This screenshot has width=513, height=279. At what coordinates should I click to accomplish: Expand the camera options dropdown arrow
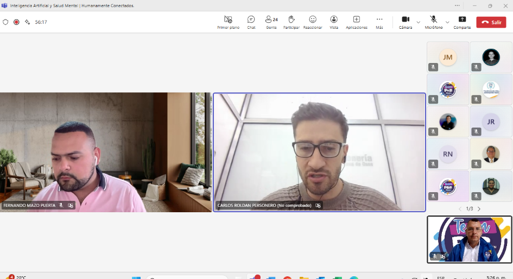click(418, 22)
